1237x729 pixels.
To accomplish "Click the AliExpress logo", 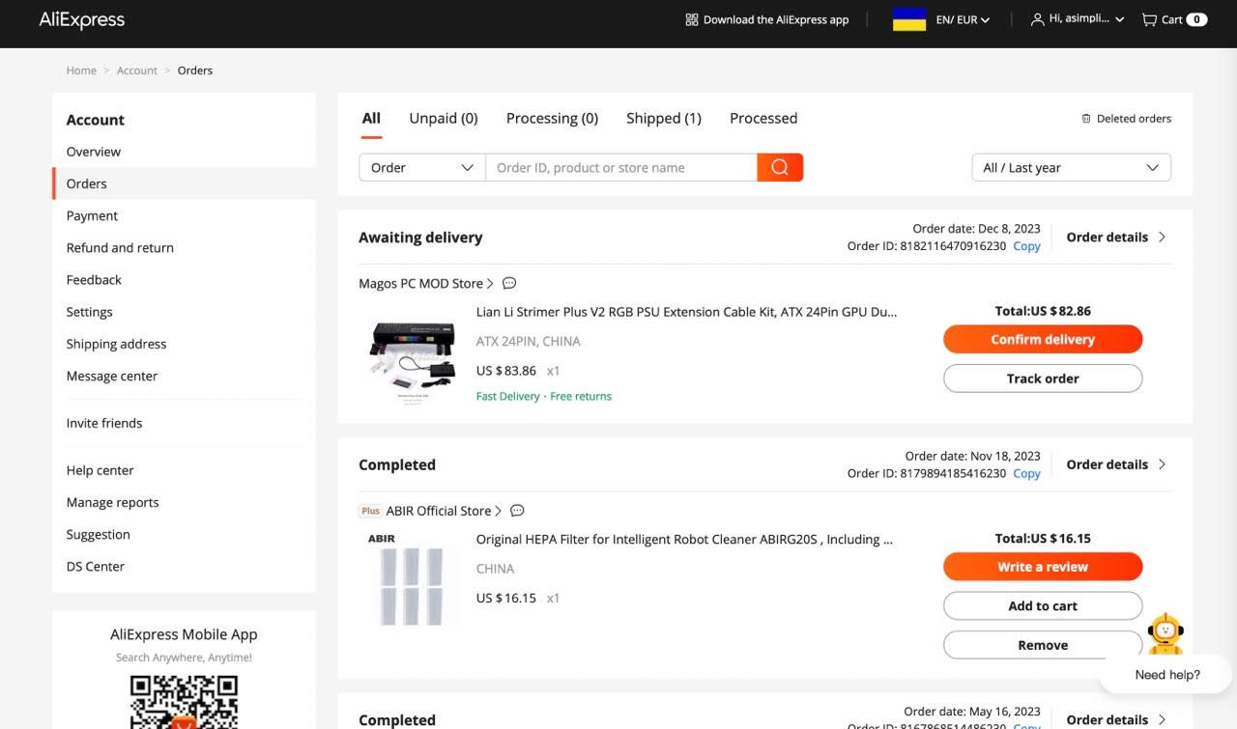I will [82, 19].
